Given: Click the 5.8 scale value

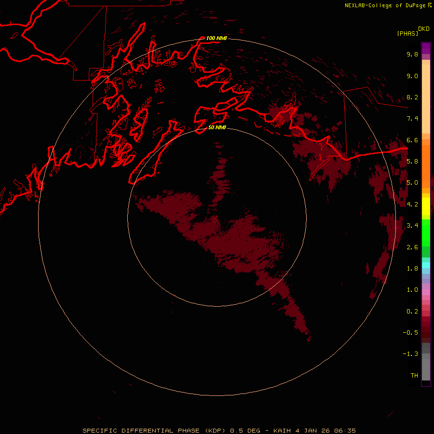Looking at the screenshot, I should click(x=412, y=162).
